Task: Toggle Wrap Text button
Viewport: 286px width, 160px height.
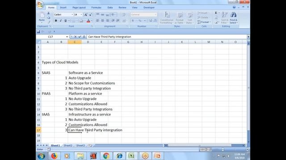Action: pyautogui.click(x=124, y=15)
